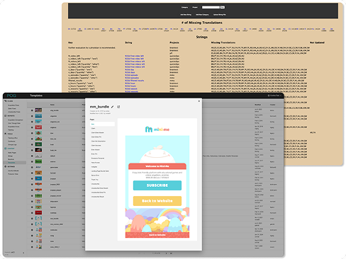This screenshot has height=259, width=346.
Task: Click the search input in the translations window
Action: 211,7
